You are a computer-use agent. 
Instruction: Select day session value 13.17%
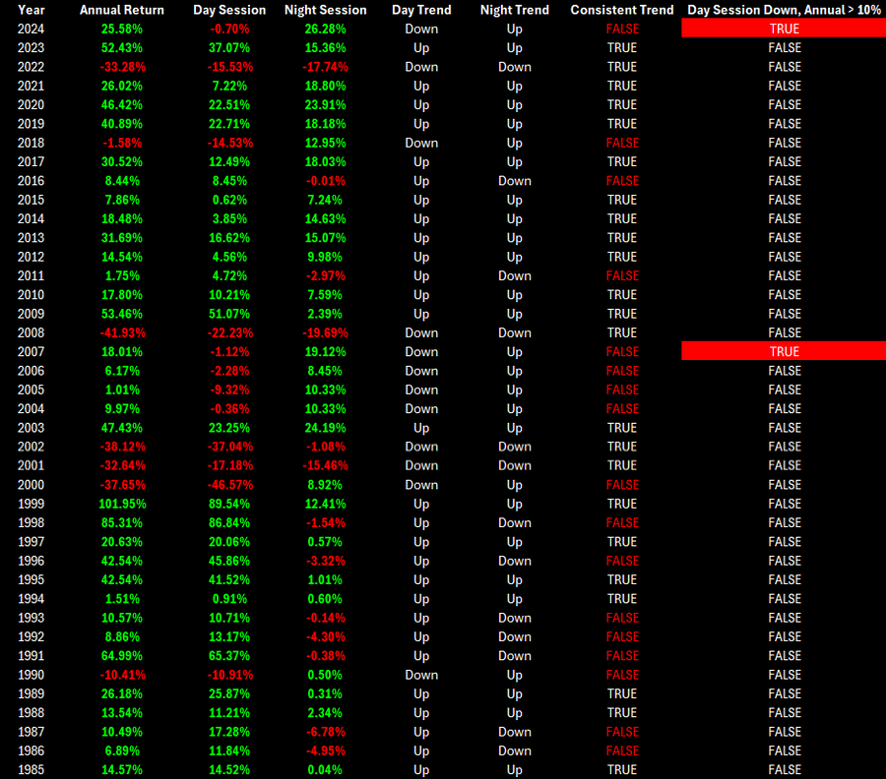(229, 636)
